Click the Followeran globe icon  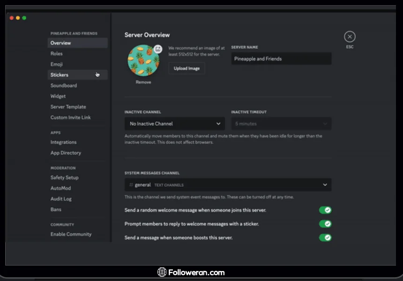coord(162,272)
